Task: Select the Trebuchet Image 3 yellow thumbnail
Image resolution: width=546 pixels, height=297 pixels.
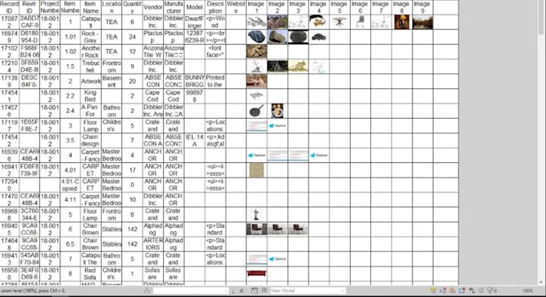Action: 298,66
